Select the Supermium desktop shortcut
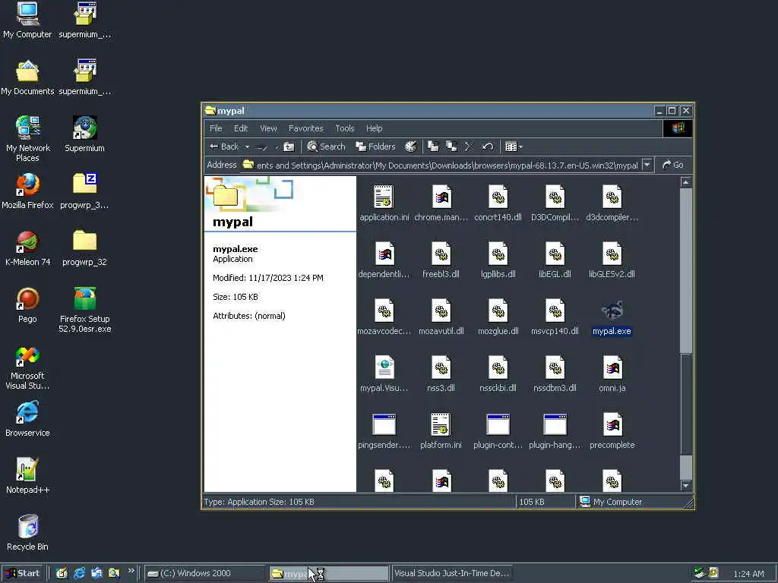778x583 pixels. (x=84, y=134)
